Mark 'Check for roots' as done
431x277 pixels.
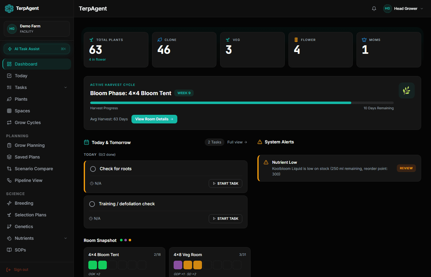[92, 169]
